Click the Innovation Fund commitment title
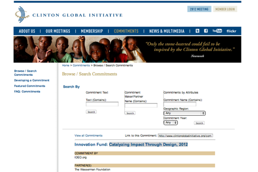The height and width of the screenshot is (172, 258). (x=131, y=145)
